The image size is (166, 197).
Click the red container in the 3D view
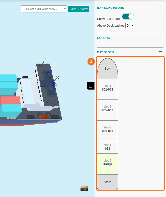pos(10,100)
